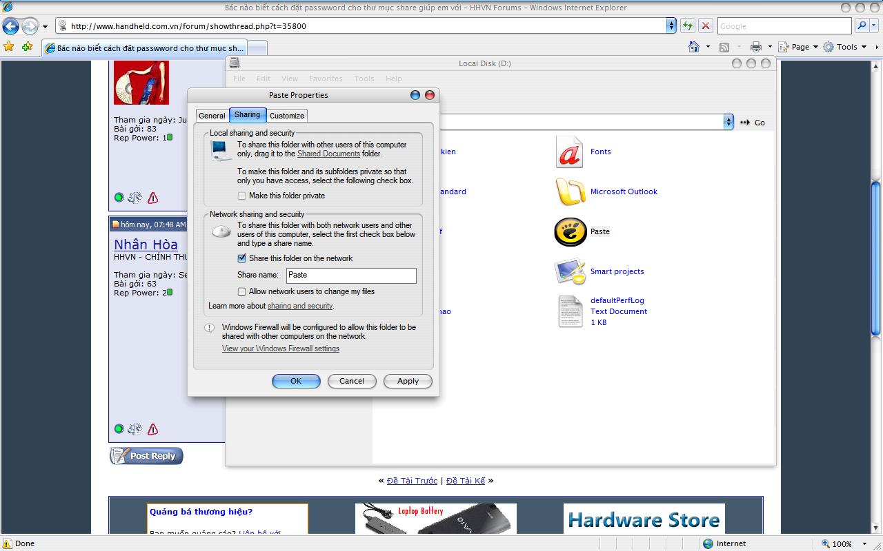883x551 pixels.
Task: Switch to the Customize tab
Action: [x=287, y=116]
